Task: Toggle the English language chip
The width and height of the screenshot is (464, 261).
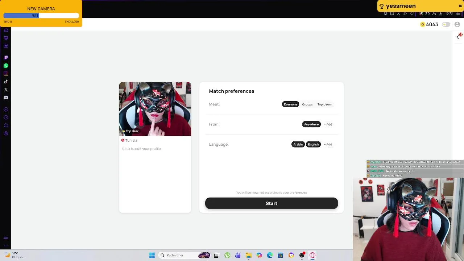Action: point(313,144)
